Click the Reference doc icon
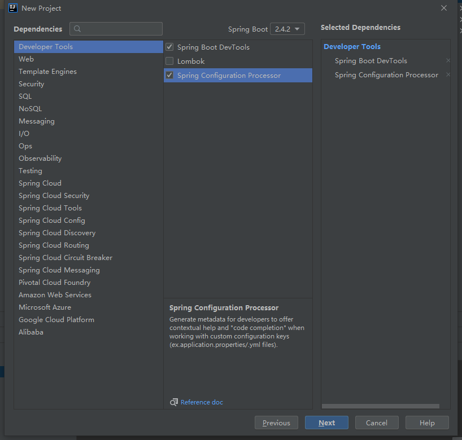The image size is (462, 440). 174,402
